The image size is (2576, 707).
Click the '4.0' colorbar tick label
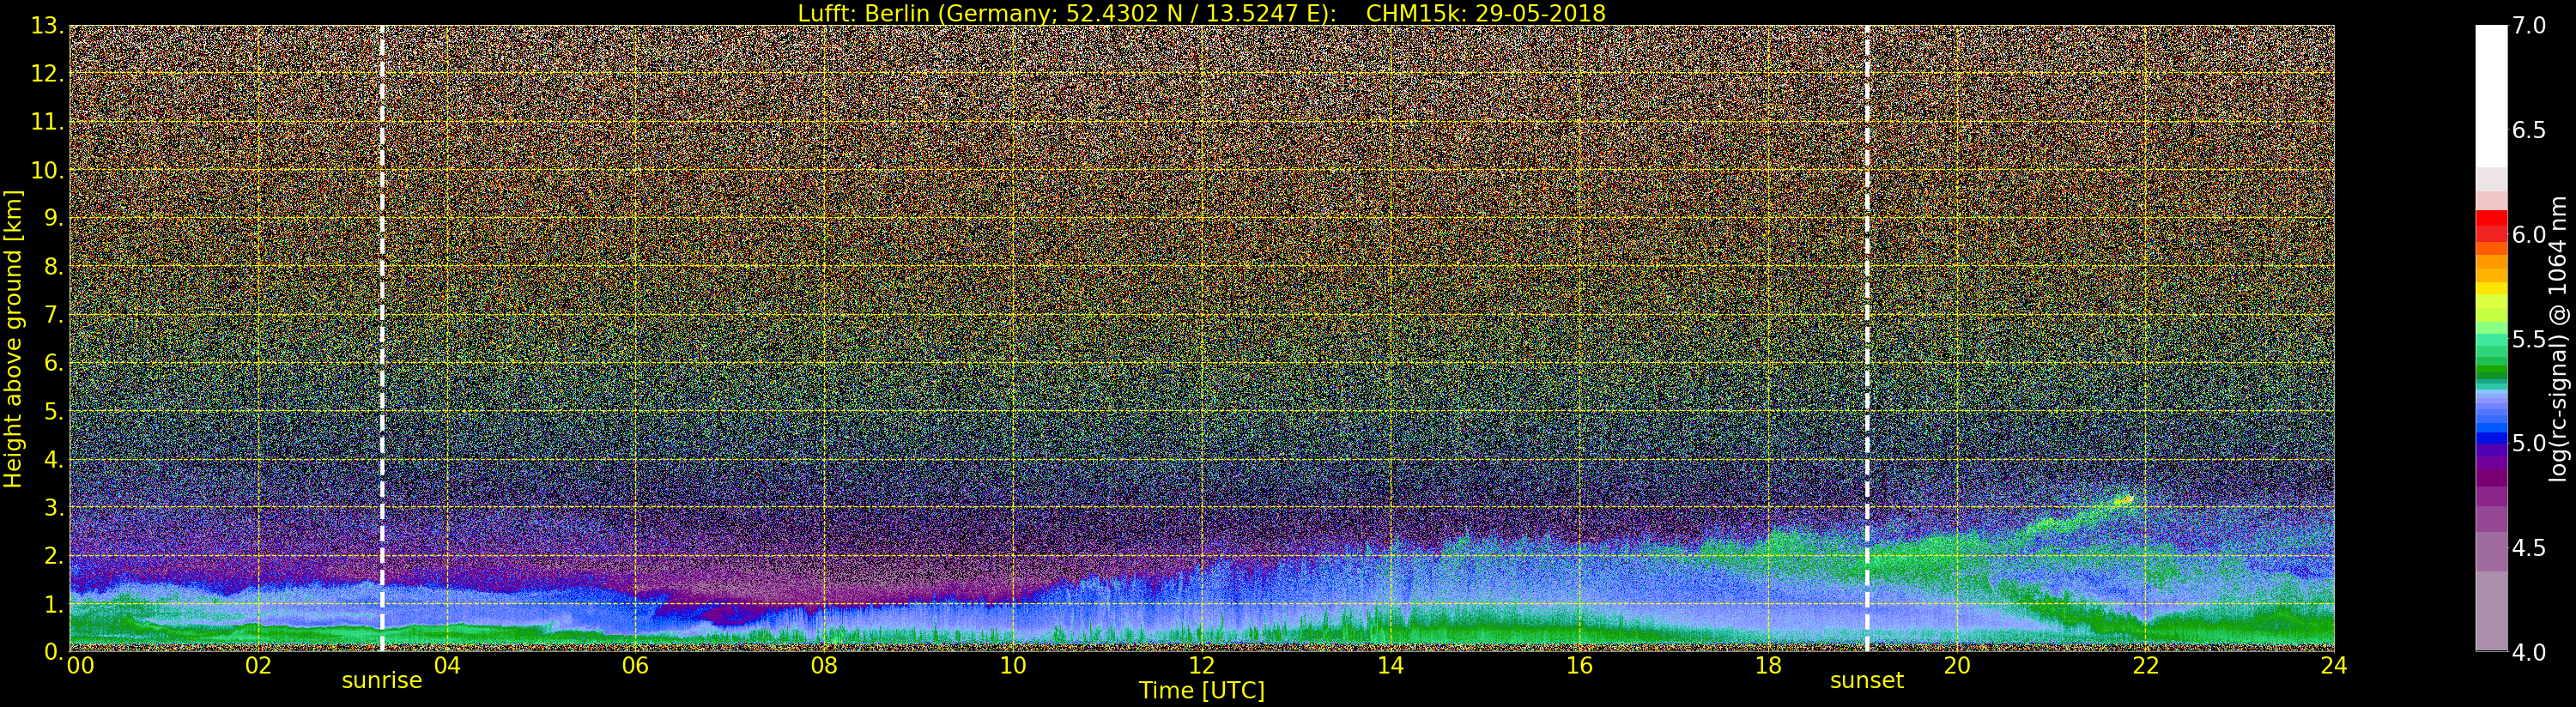[x=2529, y=652]
